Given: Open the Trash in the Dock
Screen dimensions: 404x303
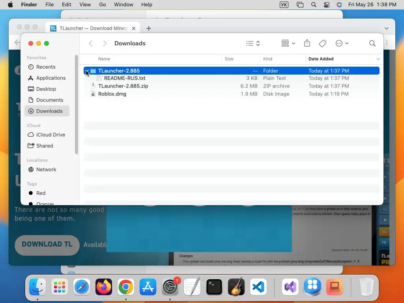Looking at the screenshot, I should 366,287.
